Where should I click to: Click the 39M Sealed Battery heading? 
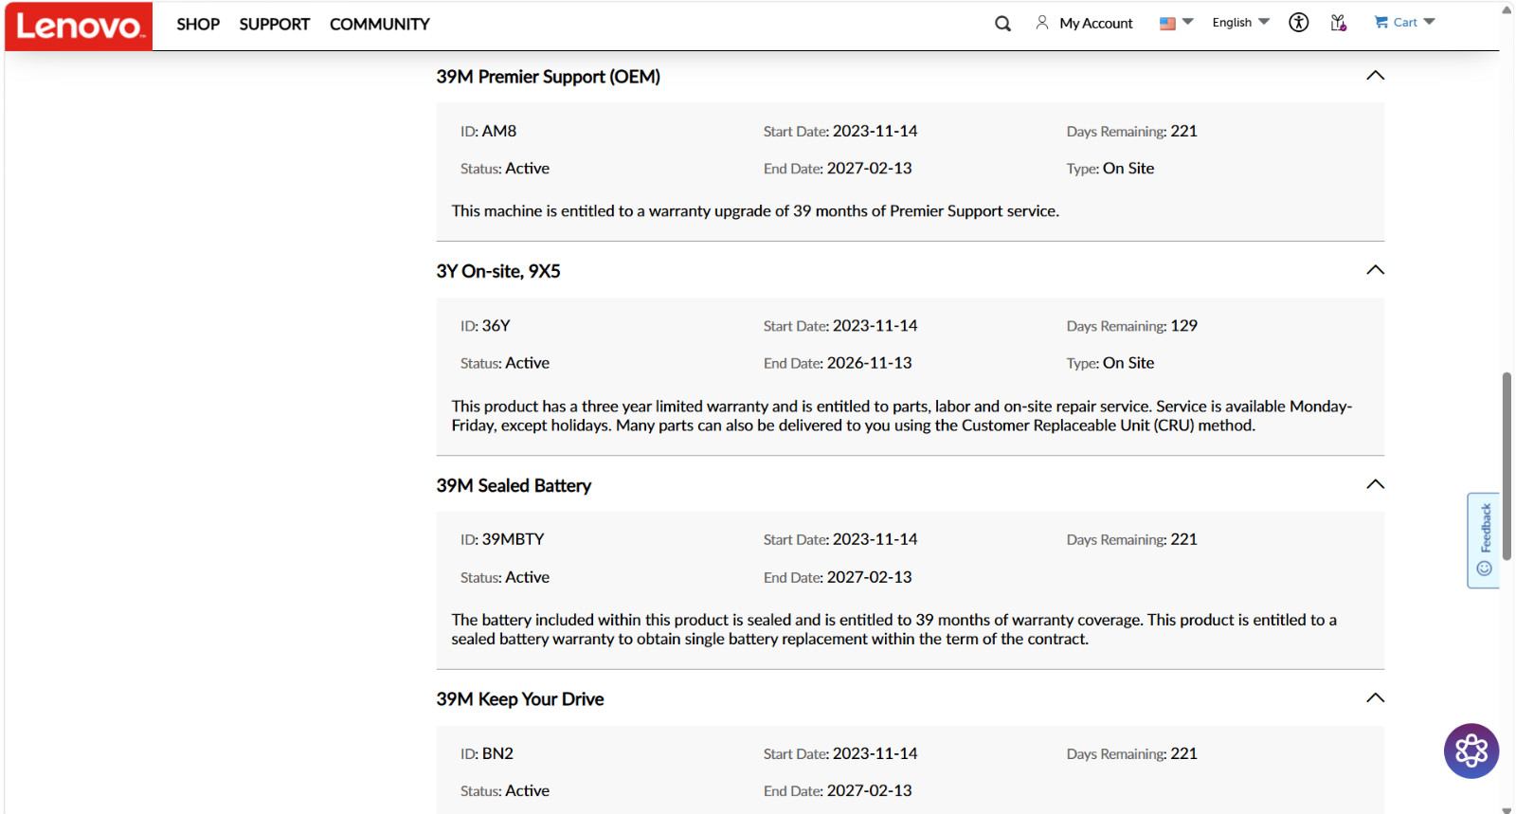(514, 485)
